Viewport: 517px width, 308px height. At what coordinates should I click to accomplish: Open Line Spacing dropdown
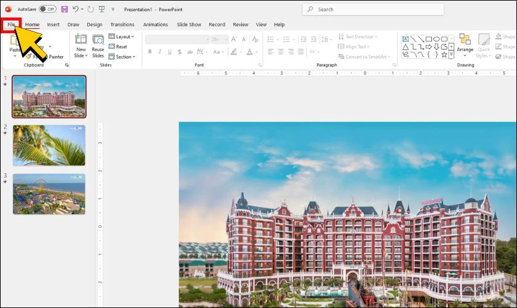pos(326,39)
